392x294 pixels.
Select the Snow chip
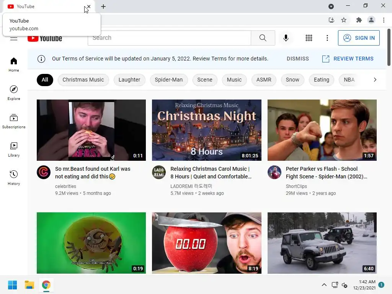pos(292,80)
